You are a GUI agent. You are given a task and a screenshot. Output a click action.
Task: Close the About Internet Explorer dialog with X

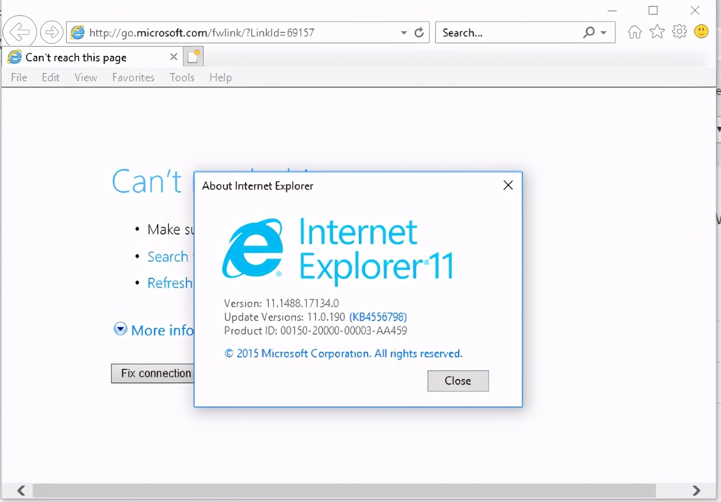click(x=508, y=185)
